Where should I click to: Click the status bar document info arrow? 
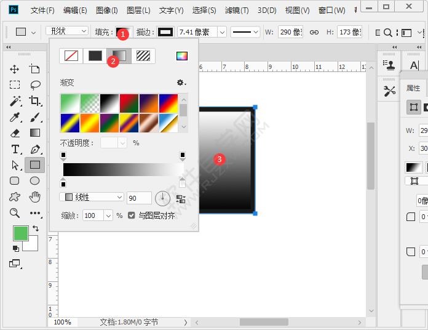(x=186, y=323)
